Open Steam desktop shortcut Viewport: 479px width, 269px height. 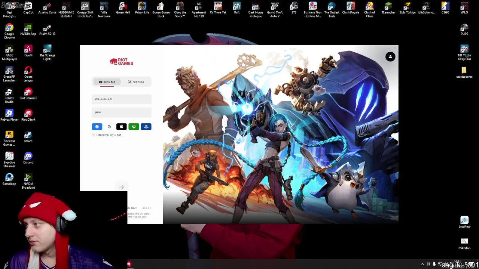tap(28, 137)
